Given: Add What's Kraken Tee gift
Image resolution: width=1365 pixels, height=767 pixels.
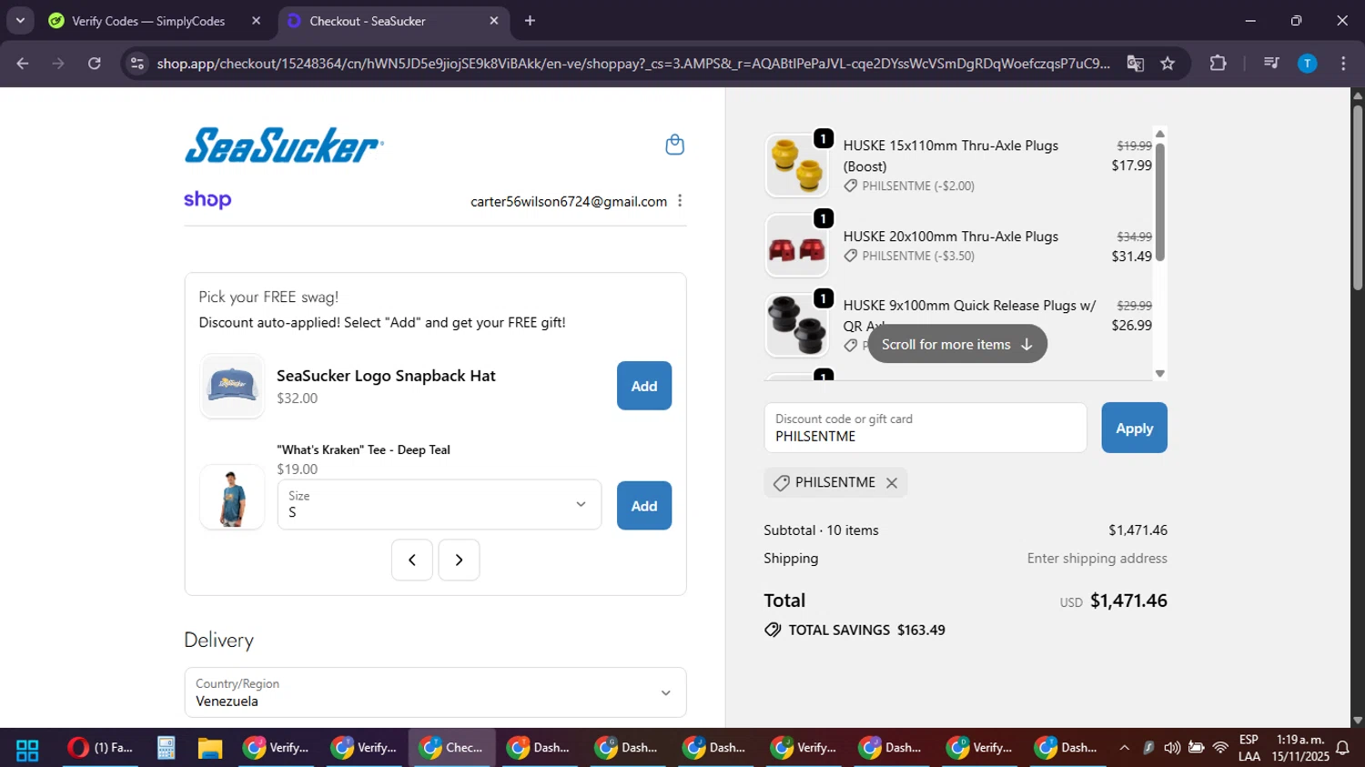Looking at the screenshot, I should pyautogui.click(x=644, y=506).
